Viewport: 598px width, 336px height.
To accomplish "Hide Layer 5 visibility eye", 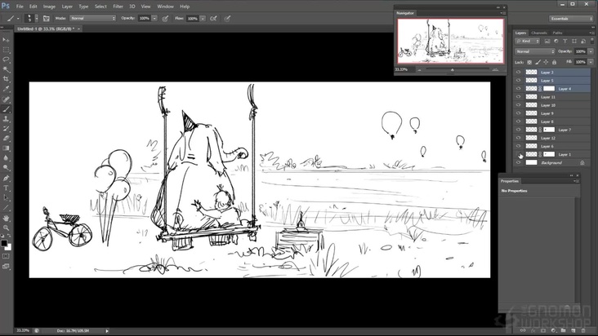I will coord(518,80).
